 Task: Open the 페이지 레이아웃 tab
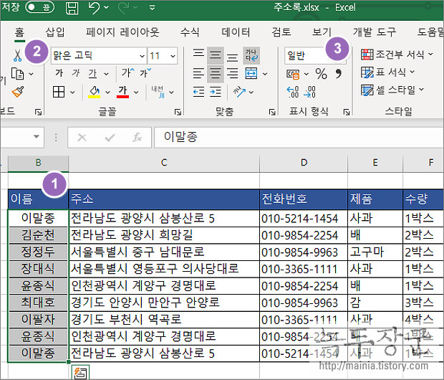[x=123, y=32]
